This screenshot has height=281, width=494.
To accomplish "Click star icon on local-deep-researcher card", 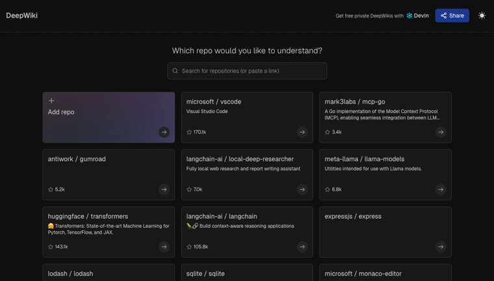I will click(x=189, y=189).
